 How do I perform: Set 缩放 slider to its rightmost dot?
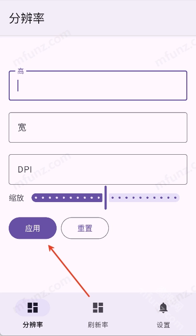(175, 198)
